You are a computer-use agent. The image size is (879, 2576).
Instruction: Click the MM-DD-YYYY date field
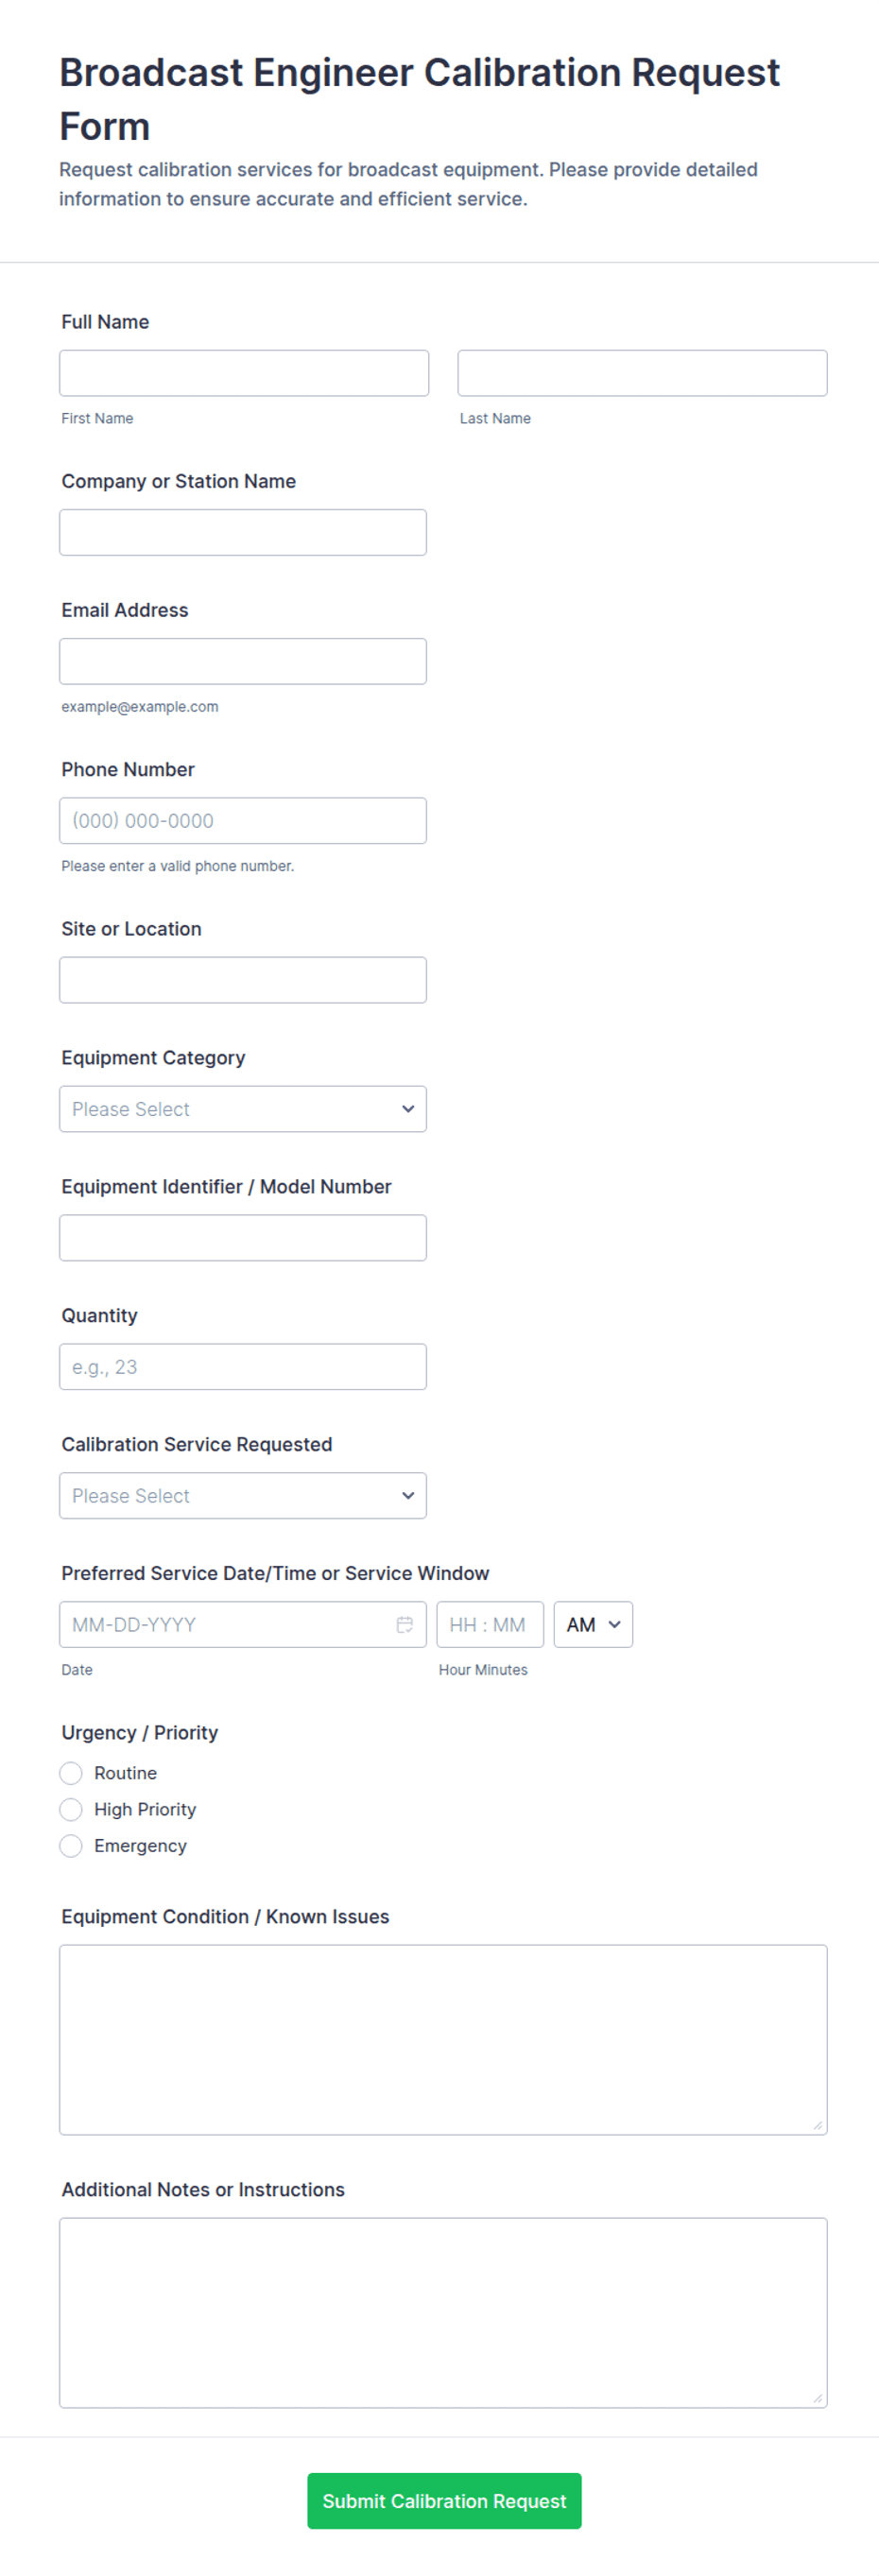click(225, 1624)
